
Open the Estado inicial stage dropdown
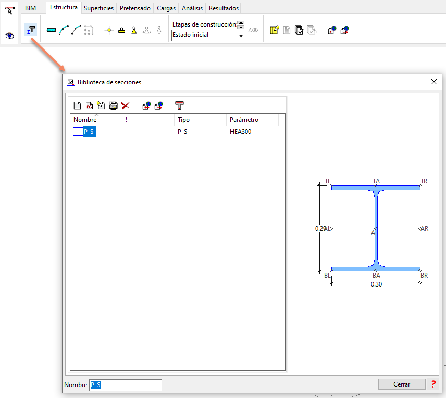click(204, 35)
